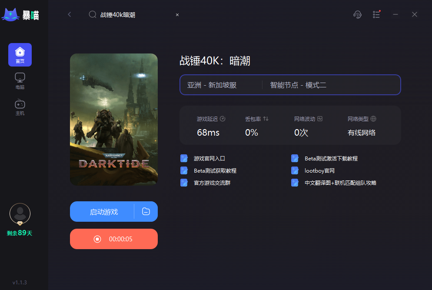Open the task list icon with red dot
The height and width of the screenshot is (290, 432).
pyautogui.click(x=376, y=14)
